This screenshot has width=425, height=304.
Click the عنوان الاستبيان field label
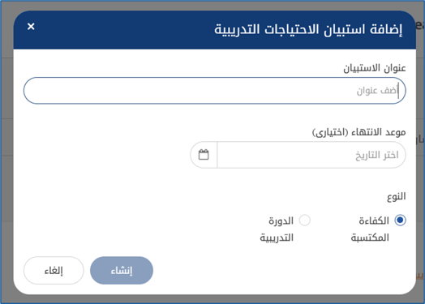[375, 68]
